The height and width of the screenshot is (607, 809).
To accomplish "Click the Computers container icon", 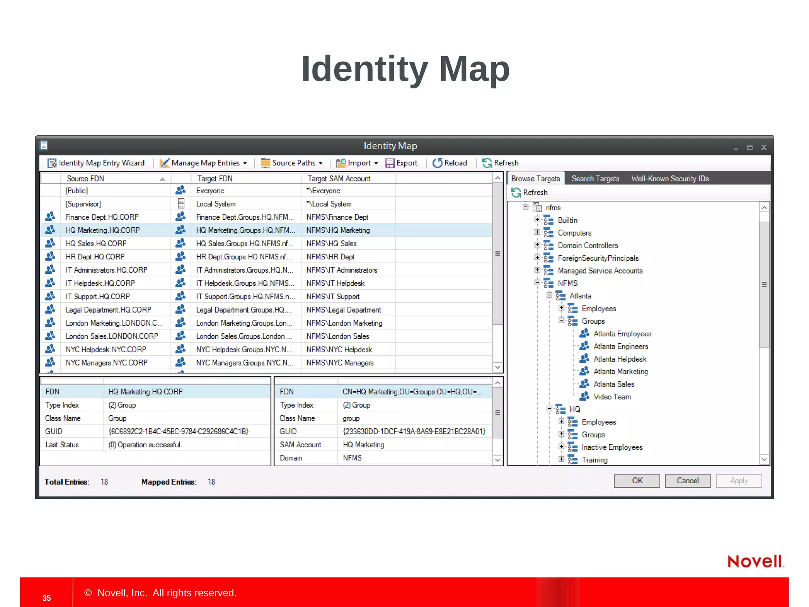I will 549,233.
